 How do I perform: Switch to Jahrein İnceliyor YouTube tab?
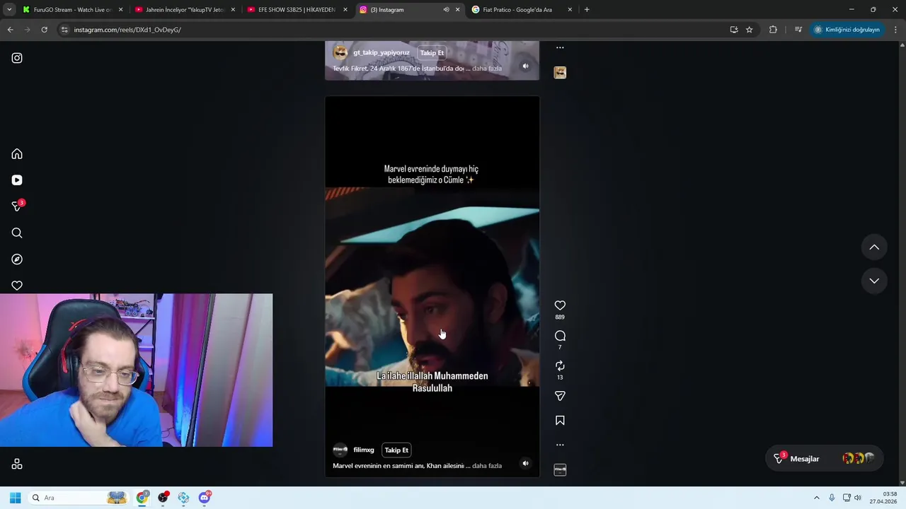tap(184, 10)
